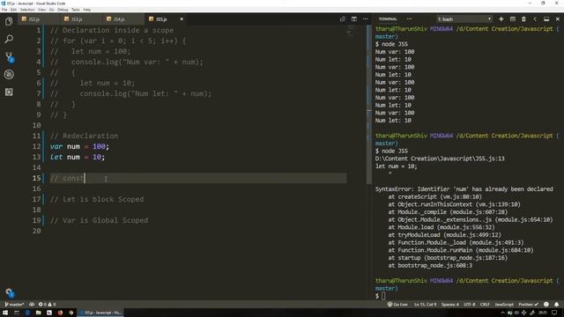Click the 'let num = 10;' code line
The image size is (564, 317).
(78, 157)
